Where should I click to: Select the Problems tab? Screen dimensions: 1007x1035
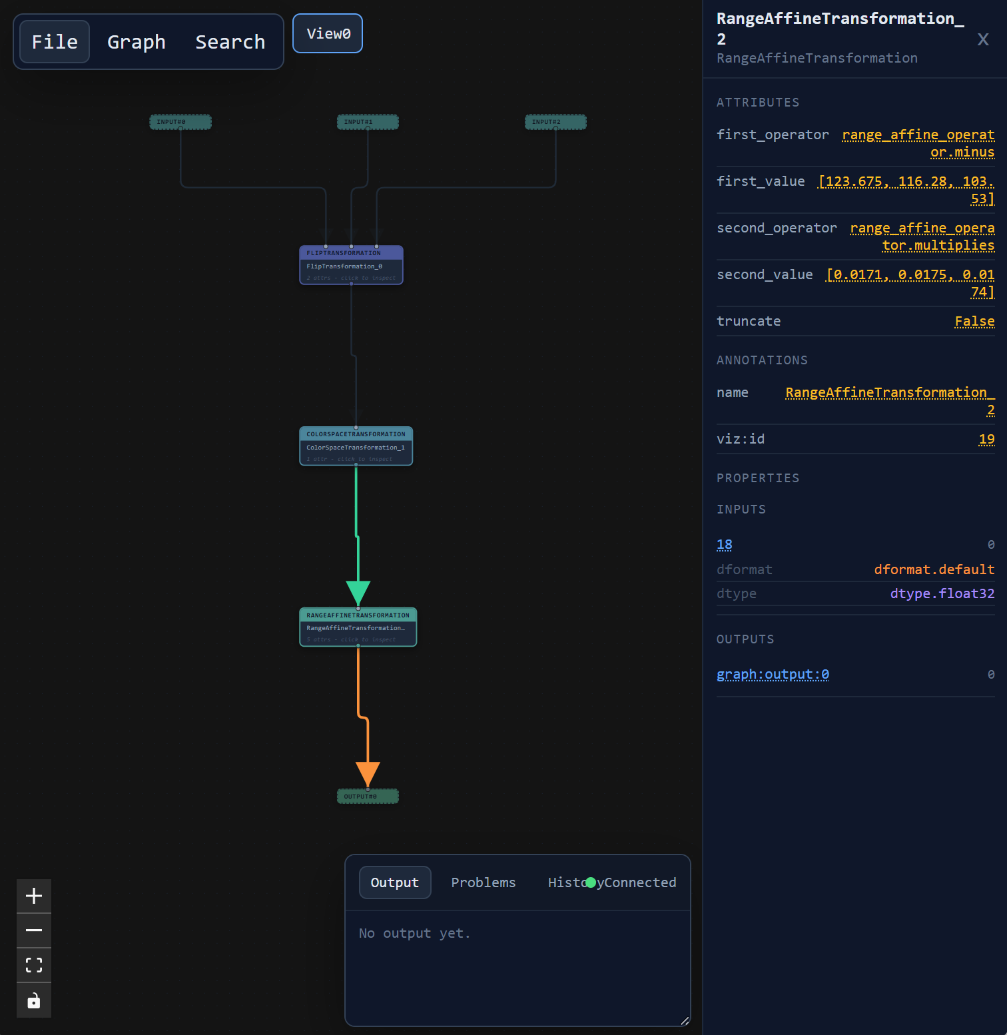[484, 882]
